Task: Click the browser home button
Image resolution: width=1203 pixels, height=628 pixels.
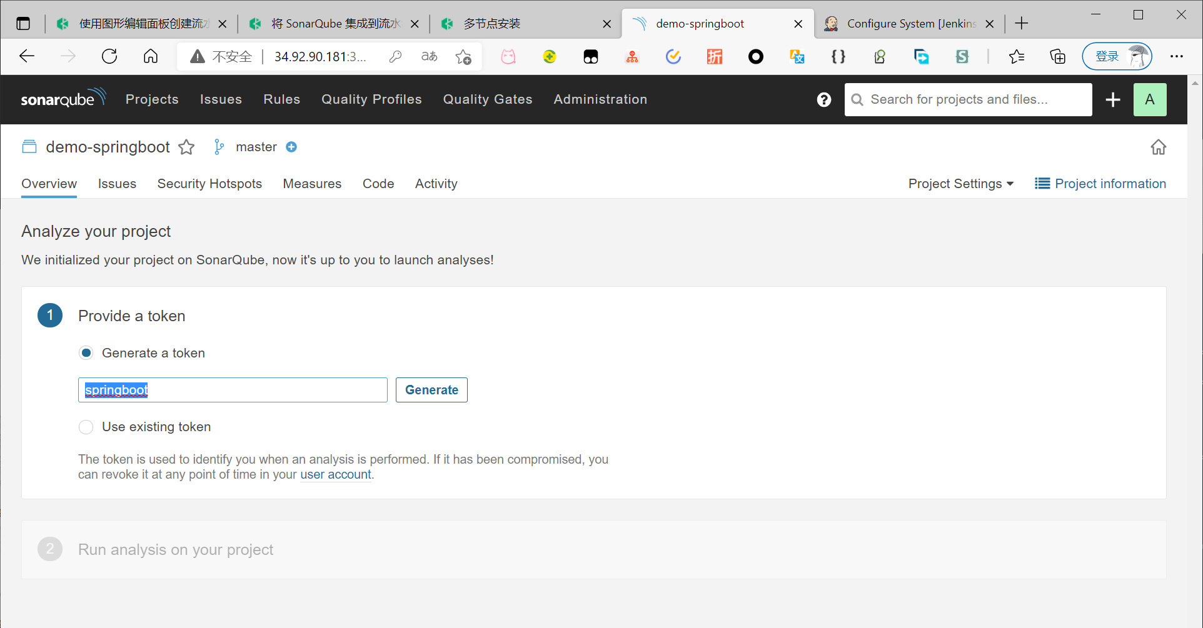Action: [151, 57]
